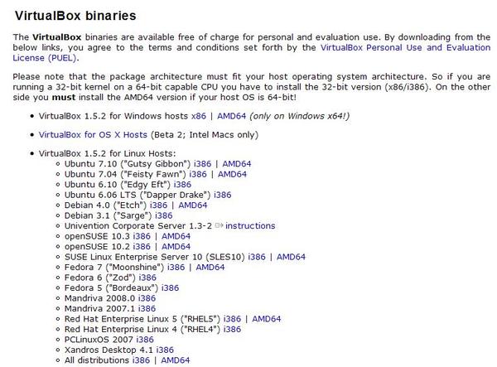Download Fedora 7 Moonshine i386
497x367 pixels.
176,268
